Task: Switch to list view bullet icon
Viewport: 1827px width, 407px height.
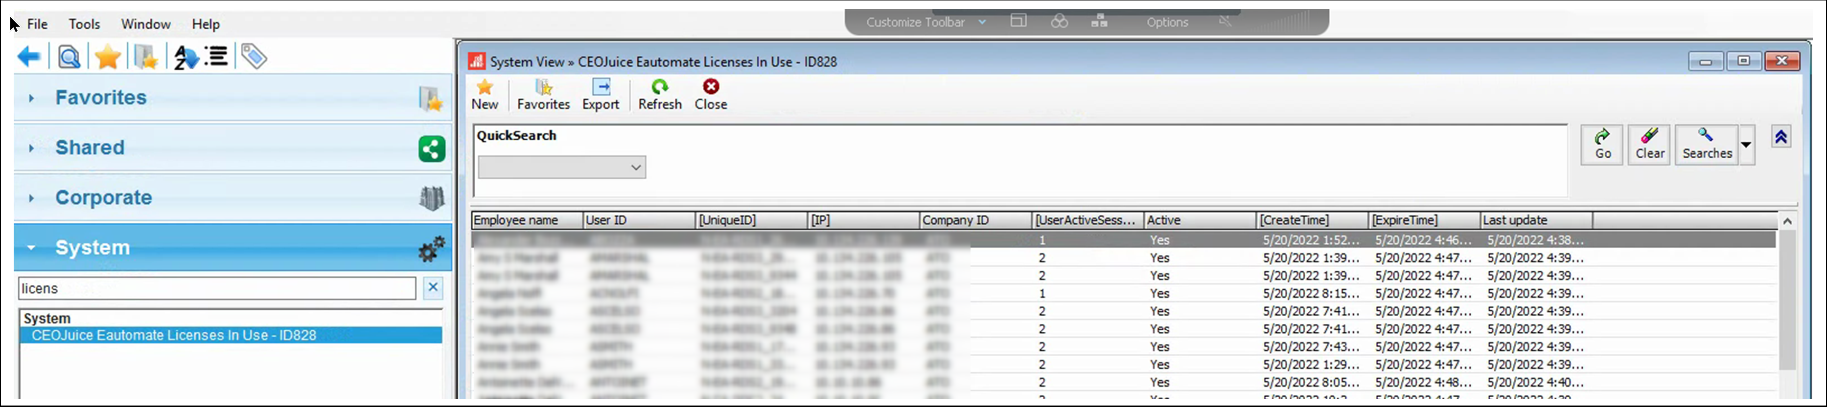Action: [216, 56]
